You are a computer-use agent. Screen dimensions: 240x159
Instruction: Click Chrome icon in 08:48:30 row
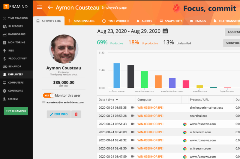click(185, 149)
